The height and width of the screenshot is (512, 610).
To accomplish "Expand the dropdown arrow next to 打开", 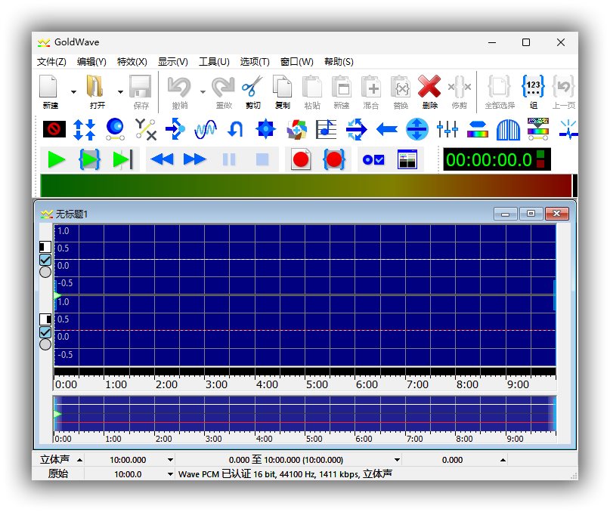I will point(120,92).
